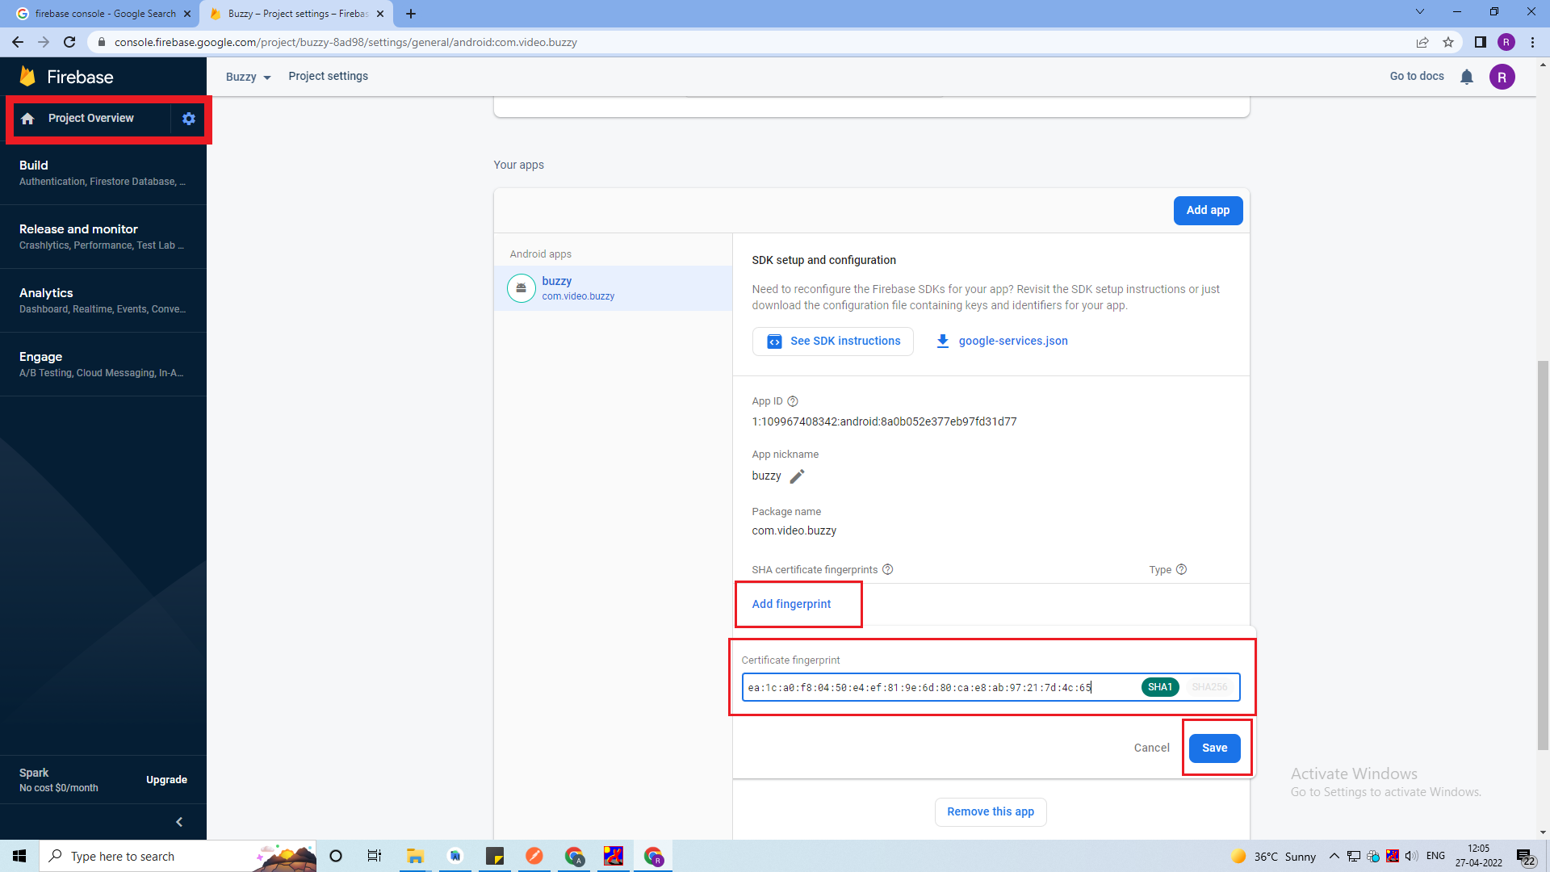Screen dimensions: 1550x872
Task: Open Chrome profile avatar in toolbar
Action: click(1506, 42)
